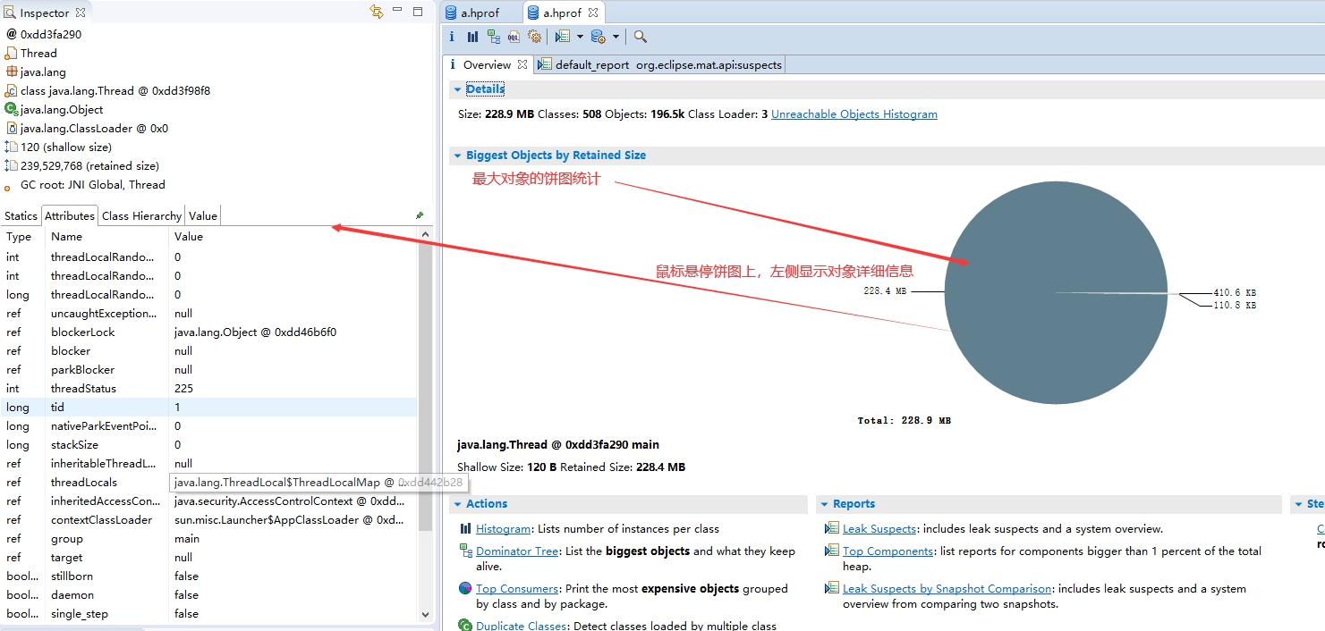
Task: Click the attributes scrollbar down arrow
Action: [x=425, y=615]
